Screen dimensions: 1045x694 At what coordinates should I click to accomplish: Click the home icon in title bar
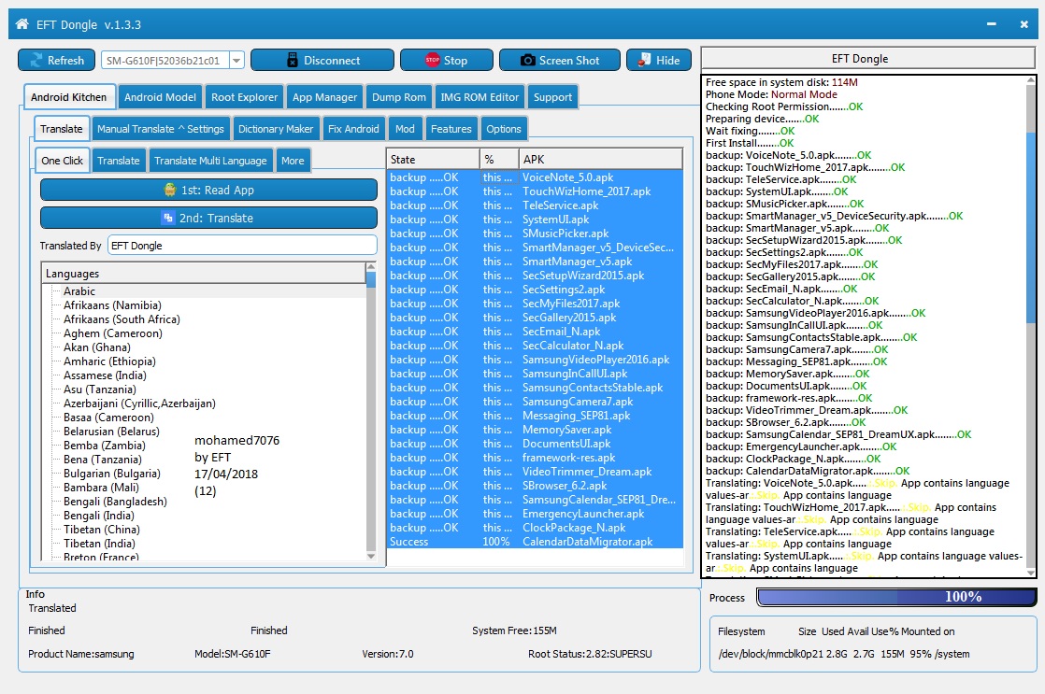pyautogui.click(x=22, y=24)
